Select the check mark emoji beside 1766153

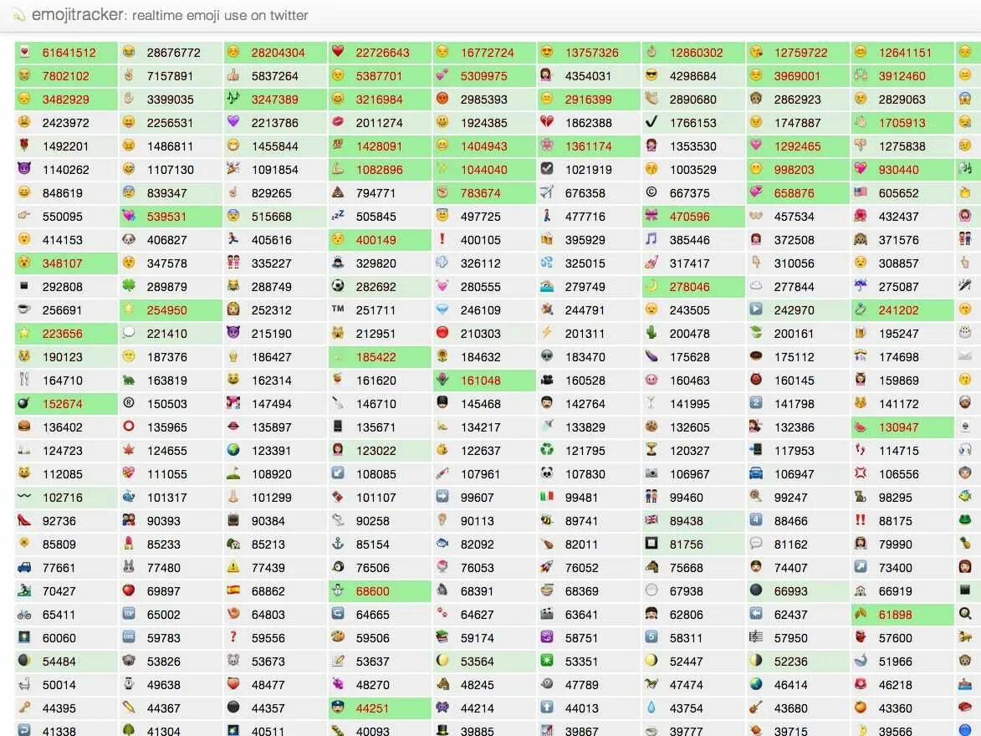click(x=651, y=122)
